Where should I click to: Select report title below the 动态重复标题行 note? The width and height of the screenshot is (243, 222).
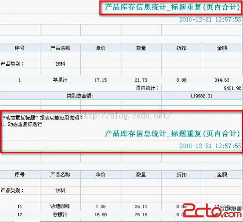173,134
